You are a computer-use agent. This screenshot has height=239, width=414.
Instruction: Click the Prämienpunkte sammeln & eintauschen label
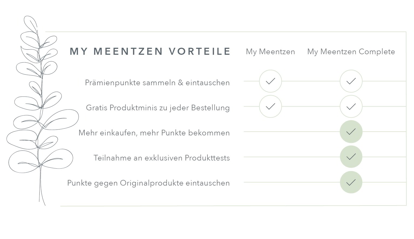(157, 83)
